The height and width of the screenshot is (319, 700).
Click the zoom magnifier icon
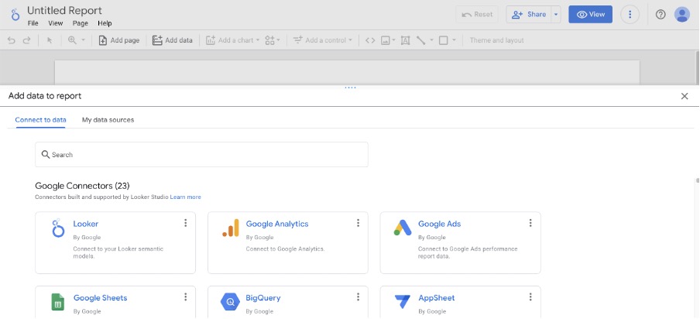point(72,40)
